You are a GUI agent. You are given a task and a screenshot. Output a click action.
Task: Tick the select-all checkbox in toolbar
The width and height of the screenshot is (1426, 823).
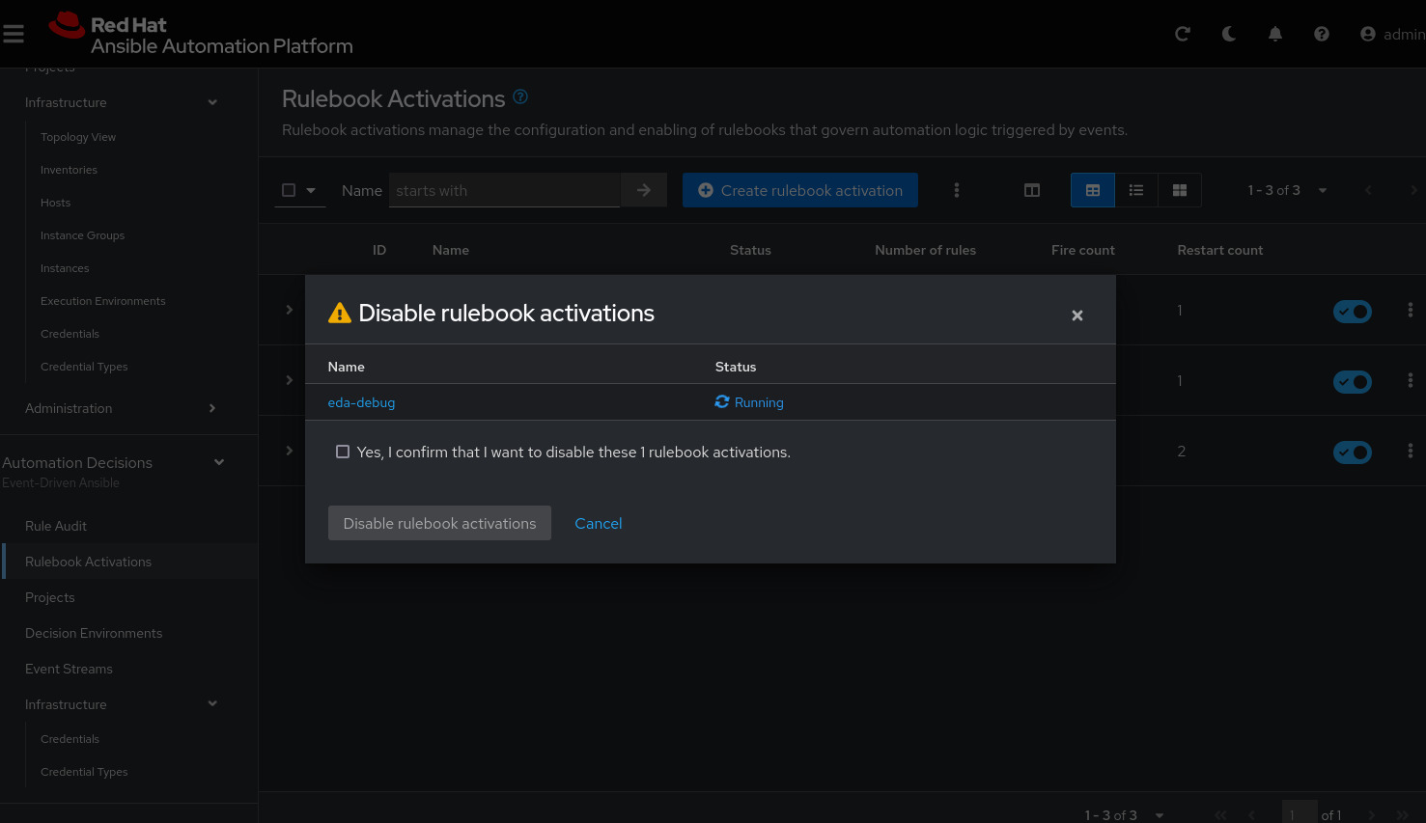(x=289, y=190)
